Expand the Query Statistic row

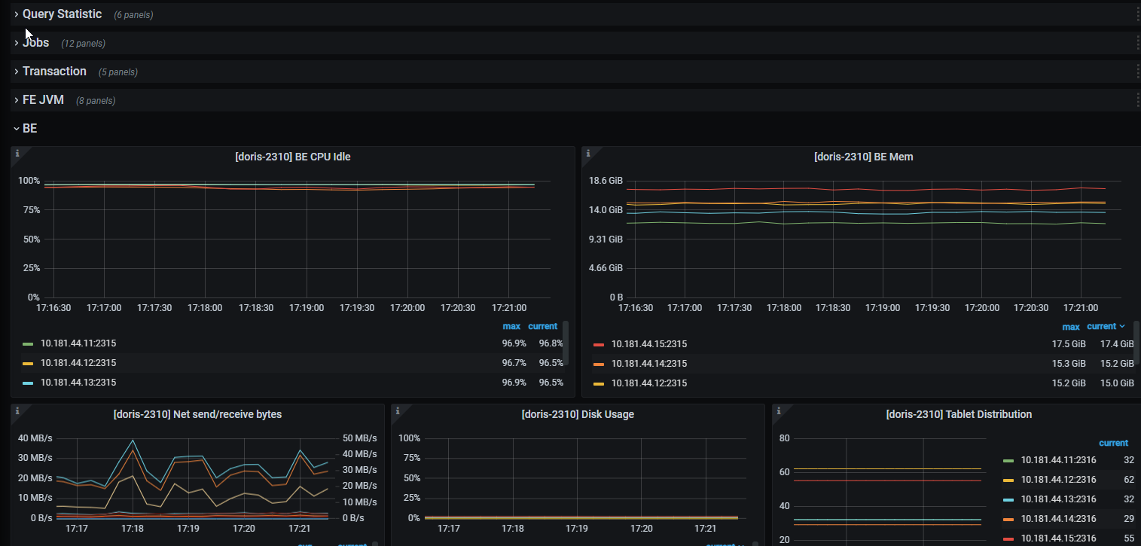[62, 14]
